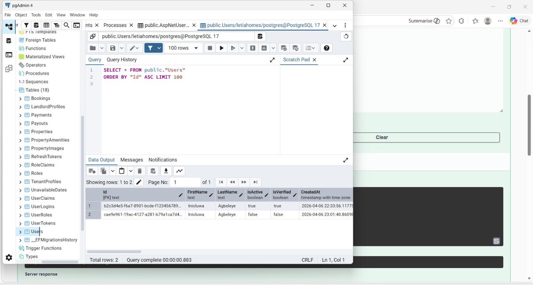Go to the previous page of results

coord(232,182)
